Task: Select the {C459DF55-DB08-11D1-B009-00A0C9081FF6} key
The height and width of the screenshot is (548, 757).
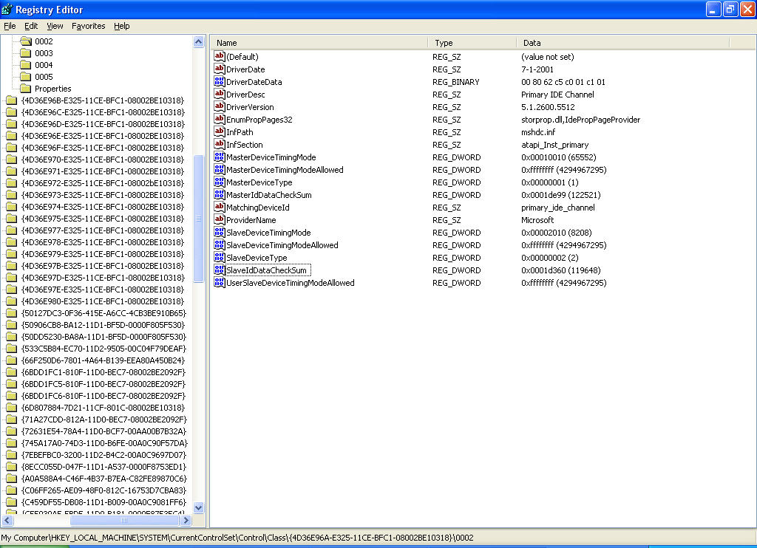Action: tap(103, 502)
